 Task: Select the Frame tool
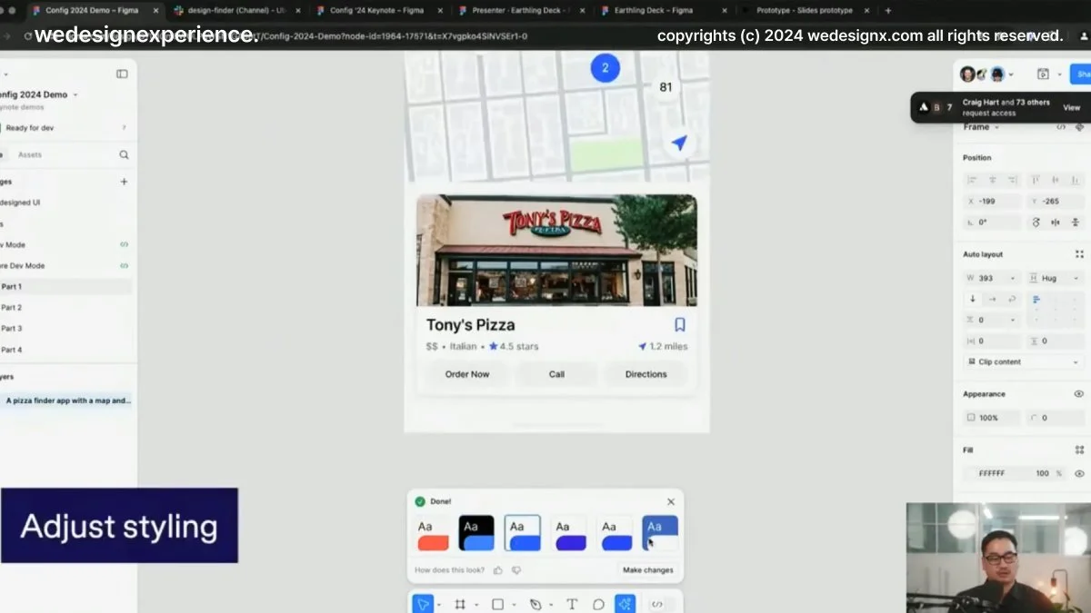[460, 604]
